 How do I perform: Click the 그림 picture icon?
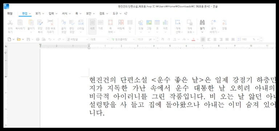coord(149,23)
